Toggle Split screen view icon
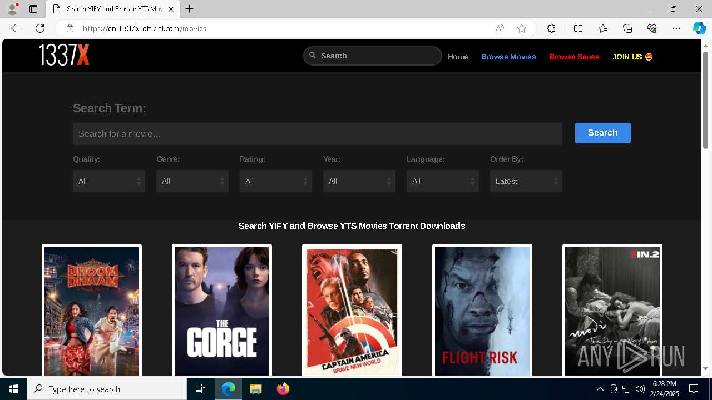 coord(578,28)
